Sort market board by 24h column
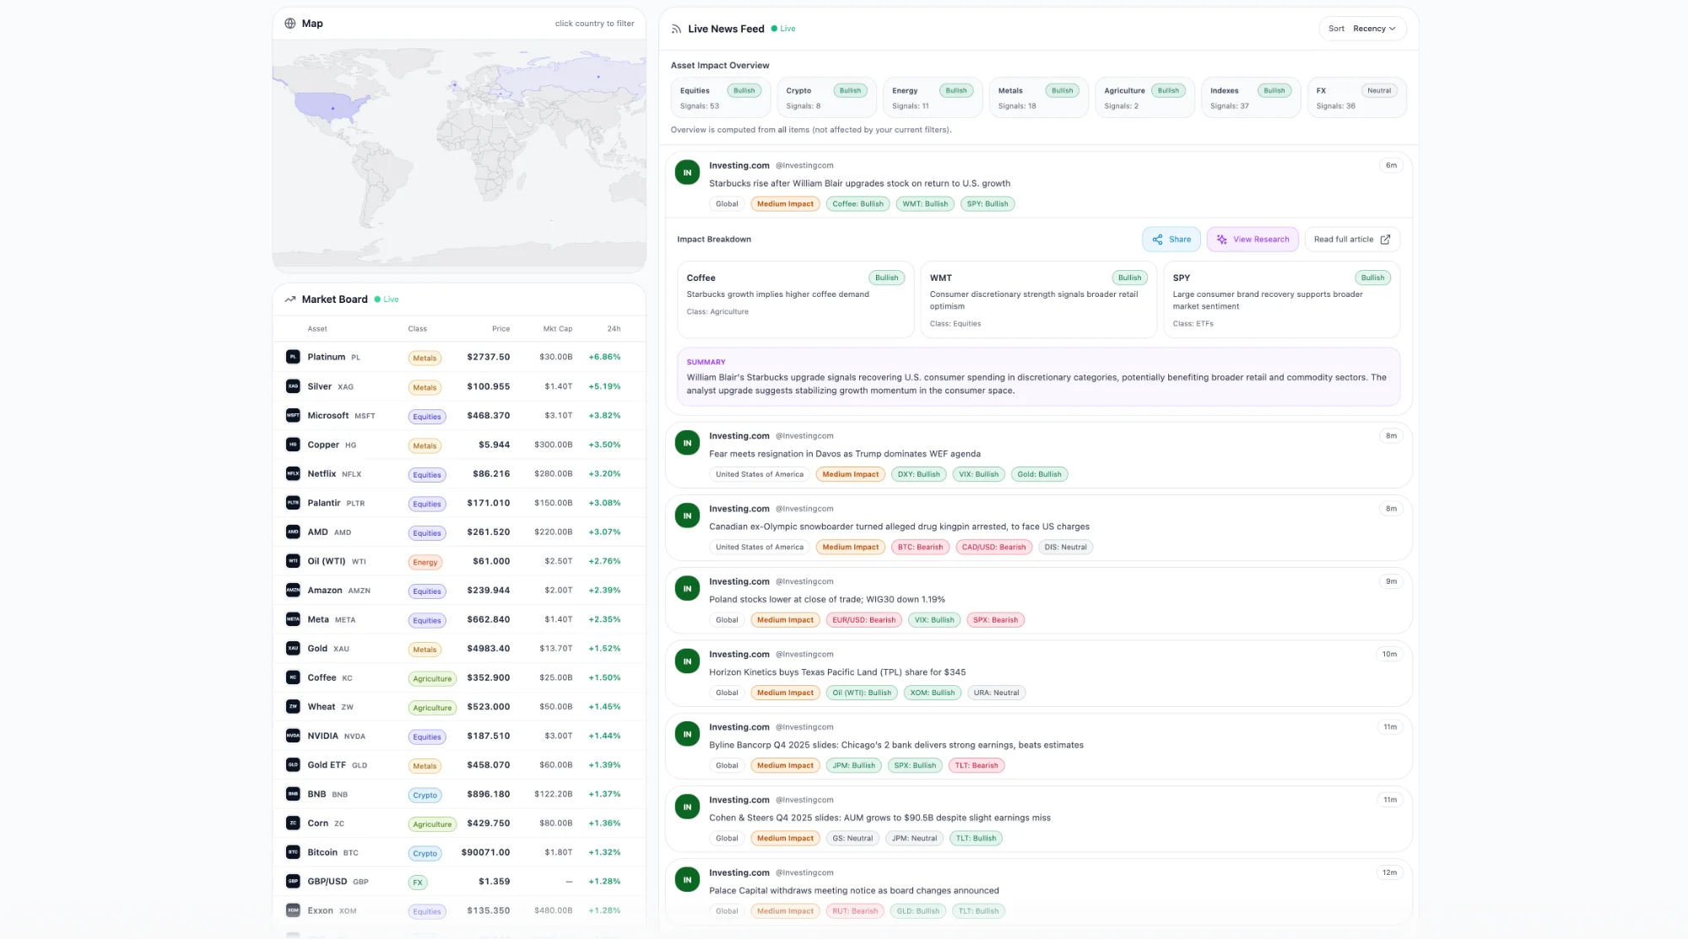Image resolution: width=1688 pixels, height=939 pixels. pyautogui.click(x=614, y=329)
